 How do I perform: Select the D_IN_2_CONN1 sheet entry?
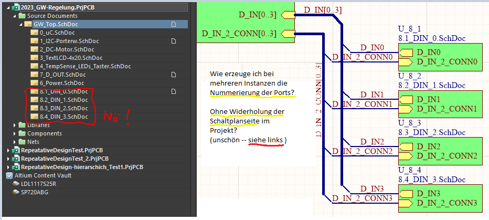coord(406,109)
